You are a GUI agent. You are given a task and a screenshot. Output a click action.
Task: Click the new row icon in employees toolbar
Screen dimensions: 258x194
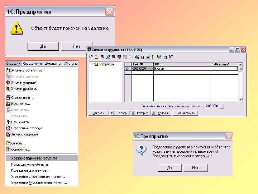(91, 57)
